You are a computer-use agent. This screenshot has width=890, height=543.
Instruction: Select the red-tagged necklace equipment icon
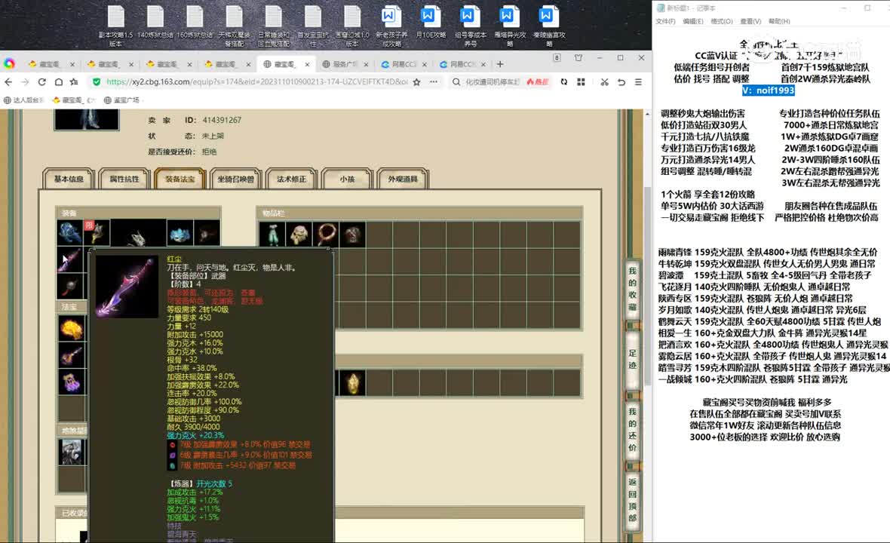pyautogui.click(x=97, y=232)
